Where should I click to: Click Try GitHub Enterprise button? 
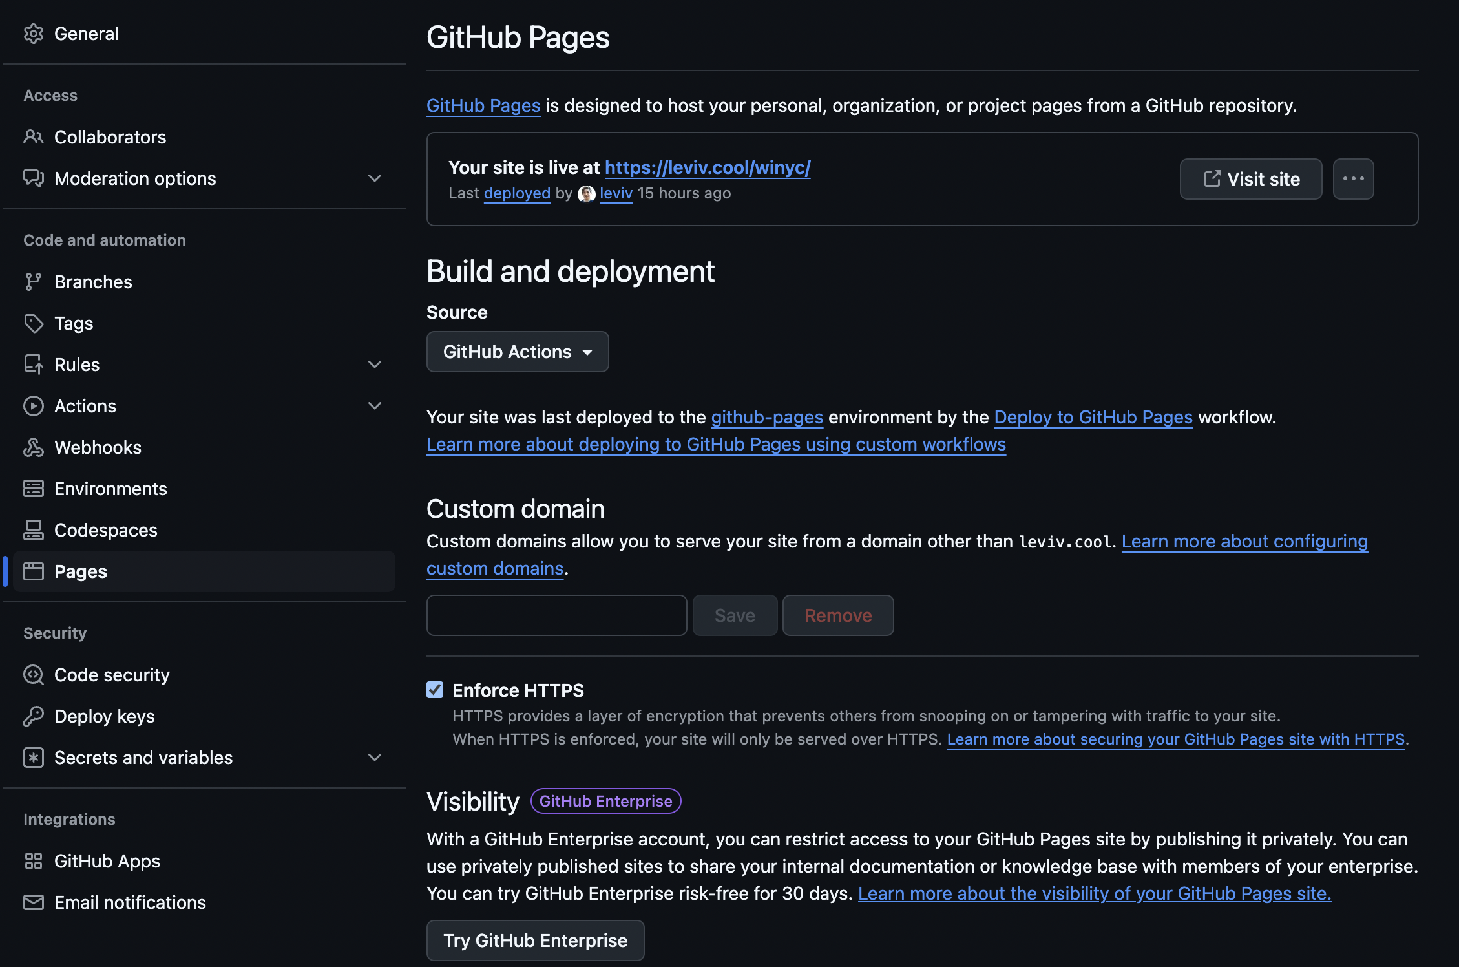(535, 940)
